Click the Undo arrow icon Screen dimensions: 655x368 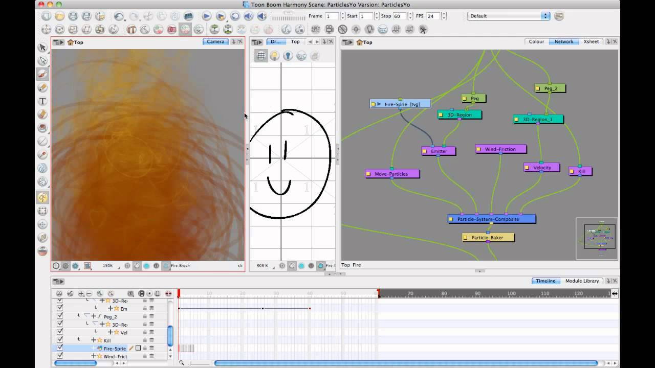tap(119, 16)
